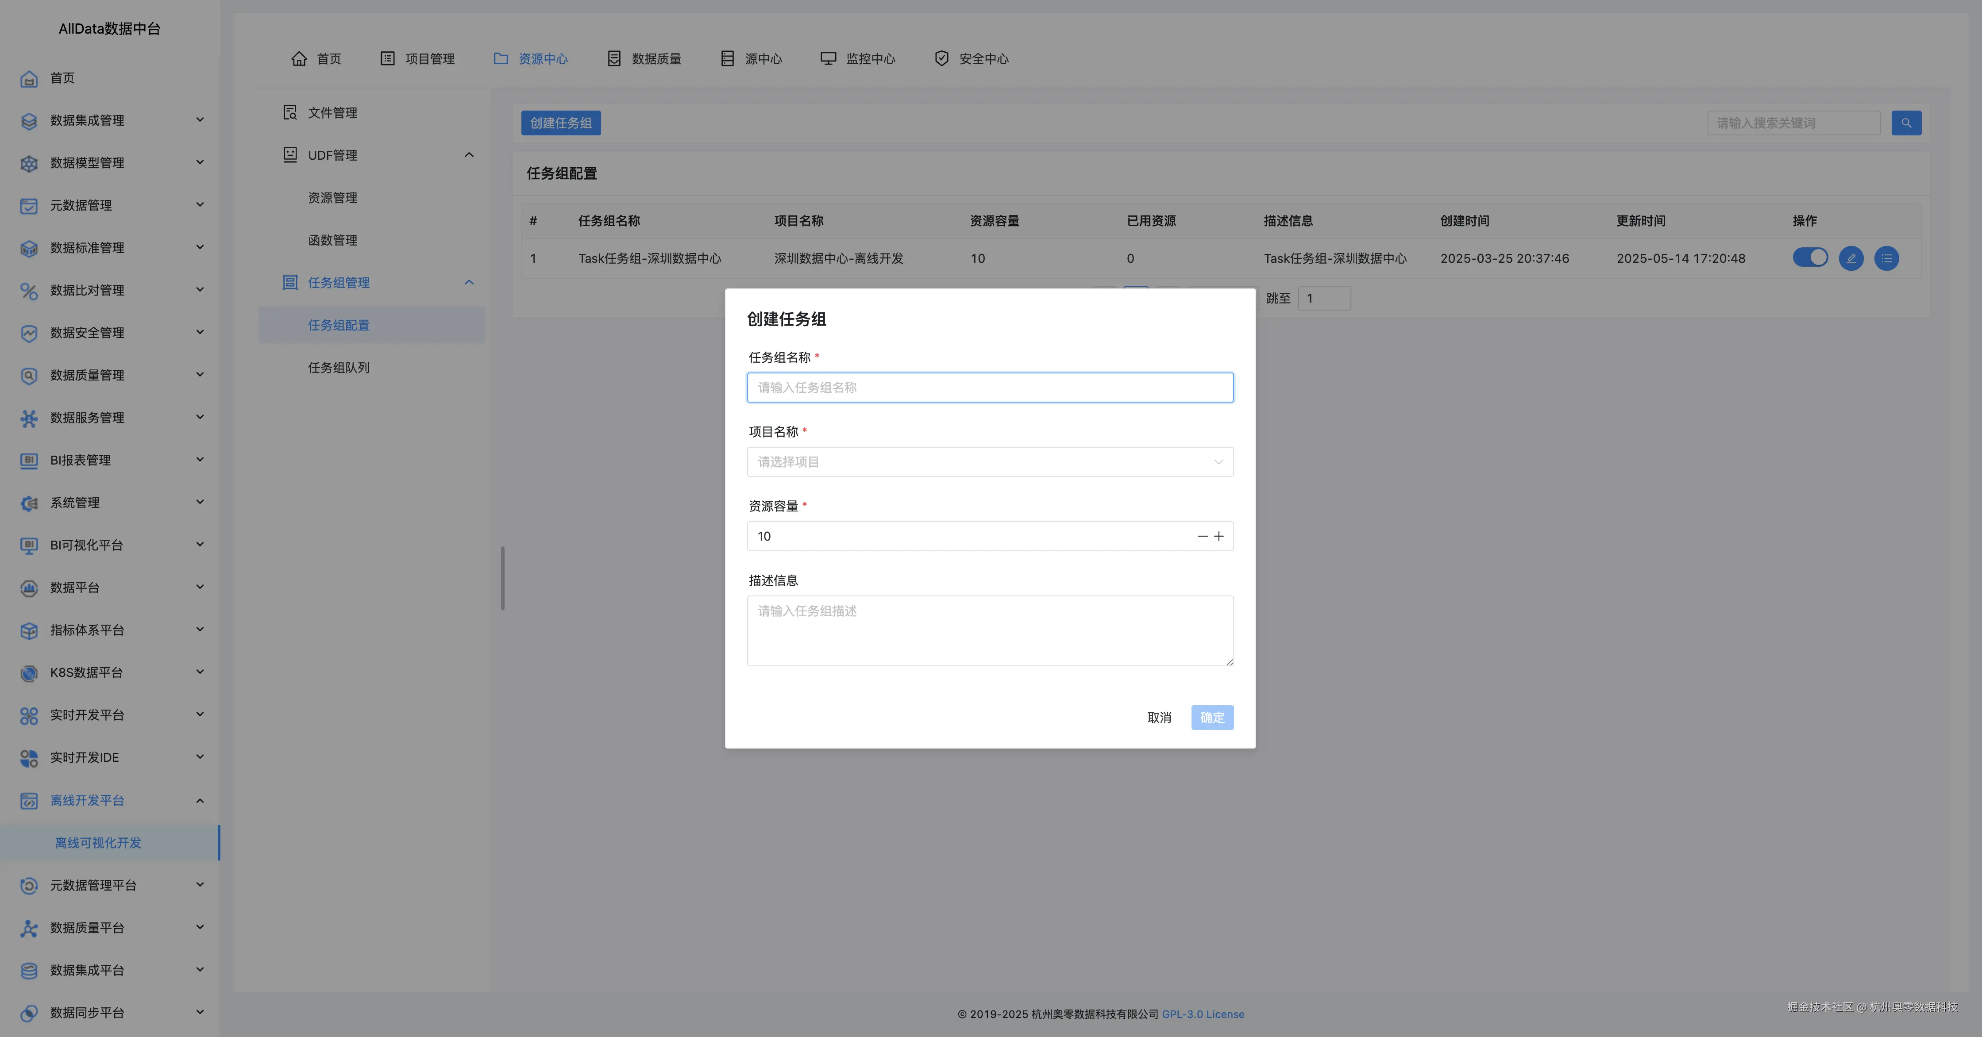
Task: Click the list icon in the 操作 column
Action: [x=1886, y=258]
